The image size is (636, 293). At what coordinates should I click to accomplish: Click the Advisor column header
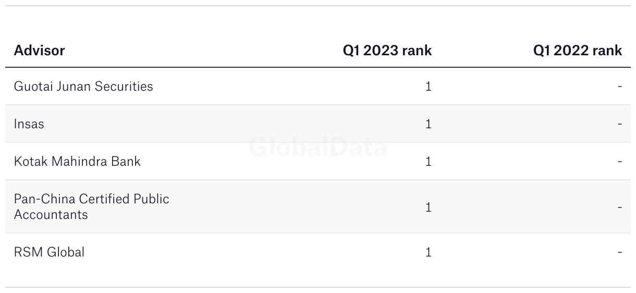40,51
